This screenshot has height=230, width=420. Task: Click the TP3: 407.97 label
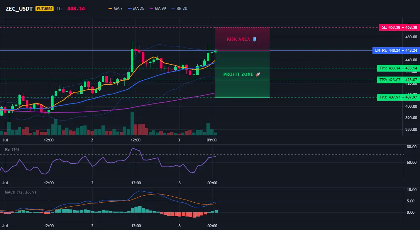click(389, 97)
